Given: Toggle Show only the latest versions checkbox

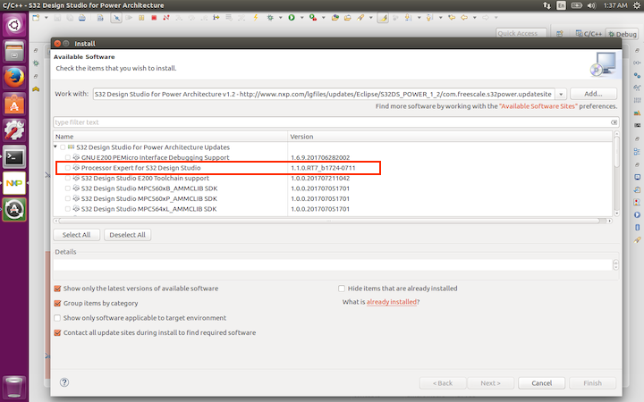Looking at the screenshot, I should pos(57,289).
